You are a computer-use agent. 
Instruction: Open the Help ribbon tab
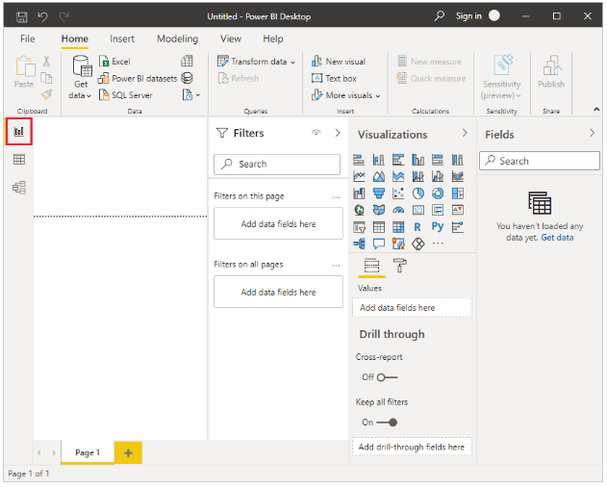point(273,39)
